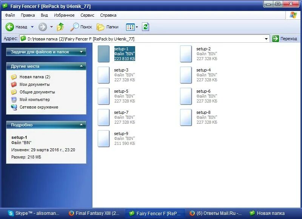The height and width of the screenshot is (219, 302).
Task: Select the setup-8 file icon
Action: (186, 118)
